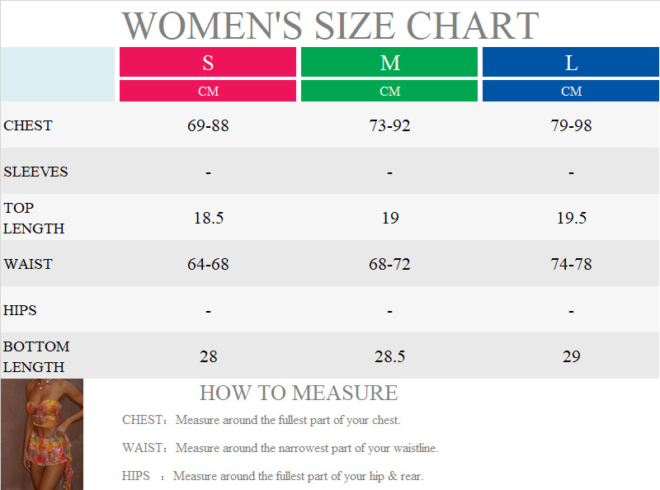Click the 73-92 chest measurement cell
Screen dimensions: 660x490
pyautogui.click(x=389, y=125)
